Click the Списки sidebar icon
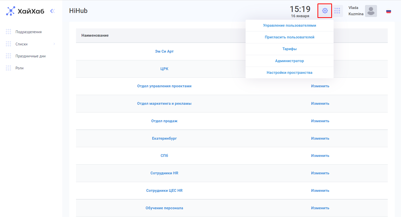The image size is (401, 217). click(x=8, y=44)
